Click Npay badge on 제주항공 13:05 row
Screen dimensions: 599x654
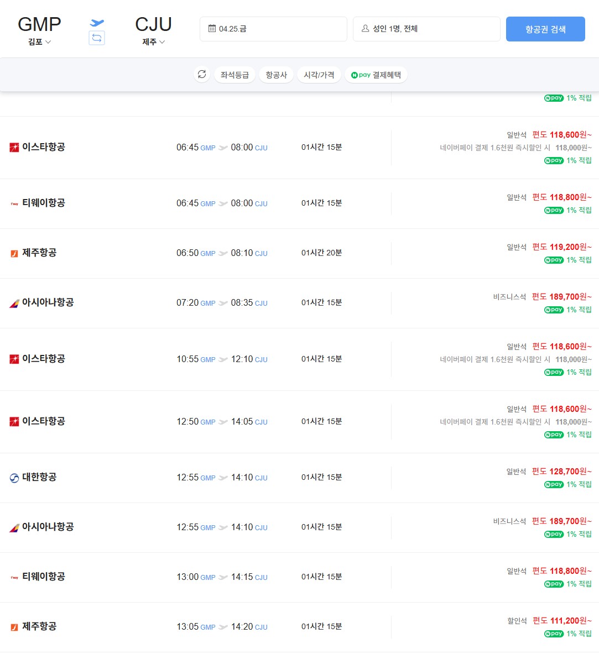(554, 634)
